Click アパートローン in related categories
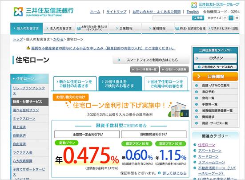Viewport: 245px width, 180px height. [x=210, y=151]
